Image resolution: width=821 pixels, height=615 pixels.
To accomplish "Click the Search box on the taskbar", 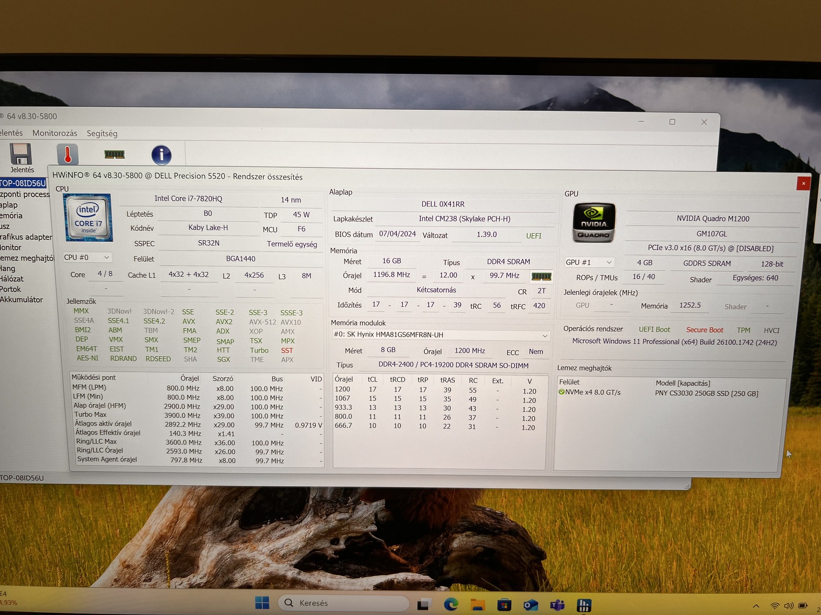I will coord(344,603).
